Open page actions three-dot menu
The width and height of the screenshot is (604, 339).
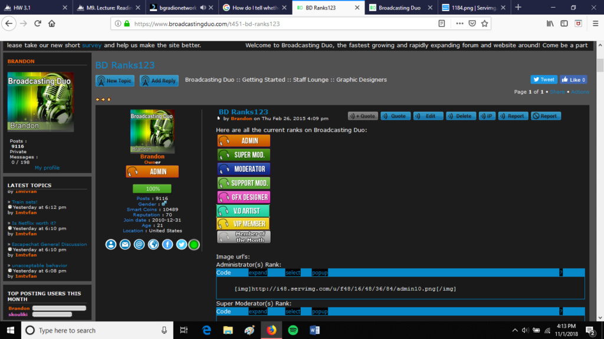(459, 24)
